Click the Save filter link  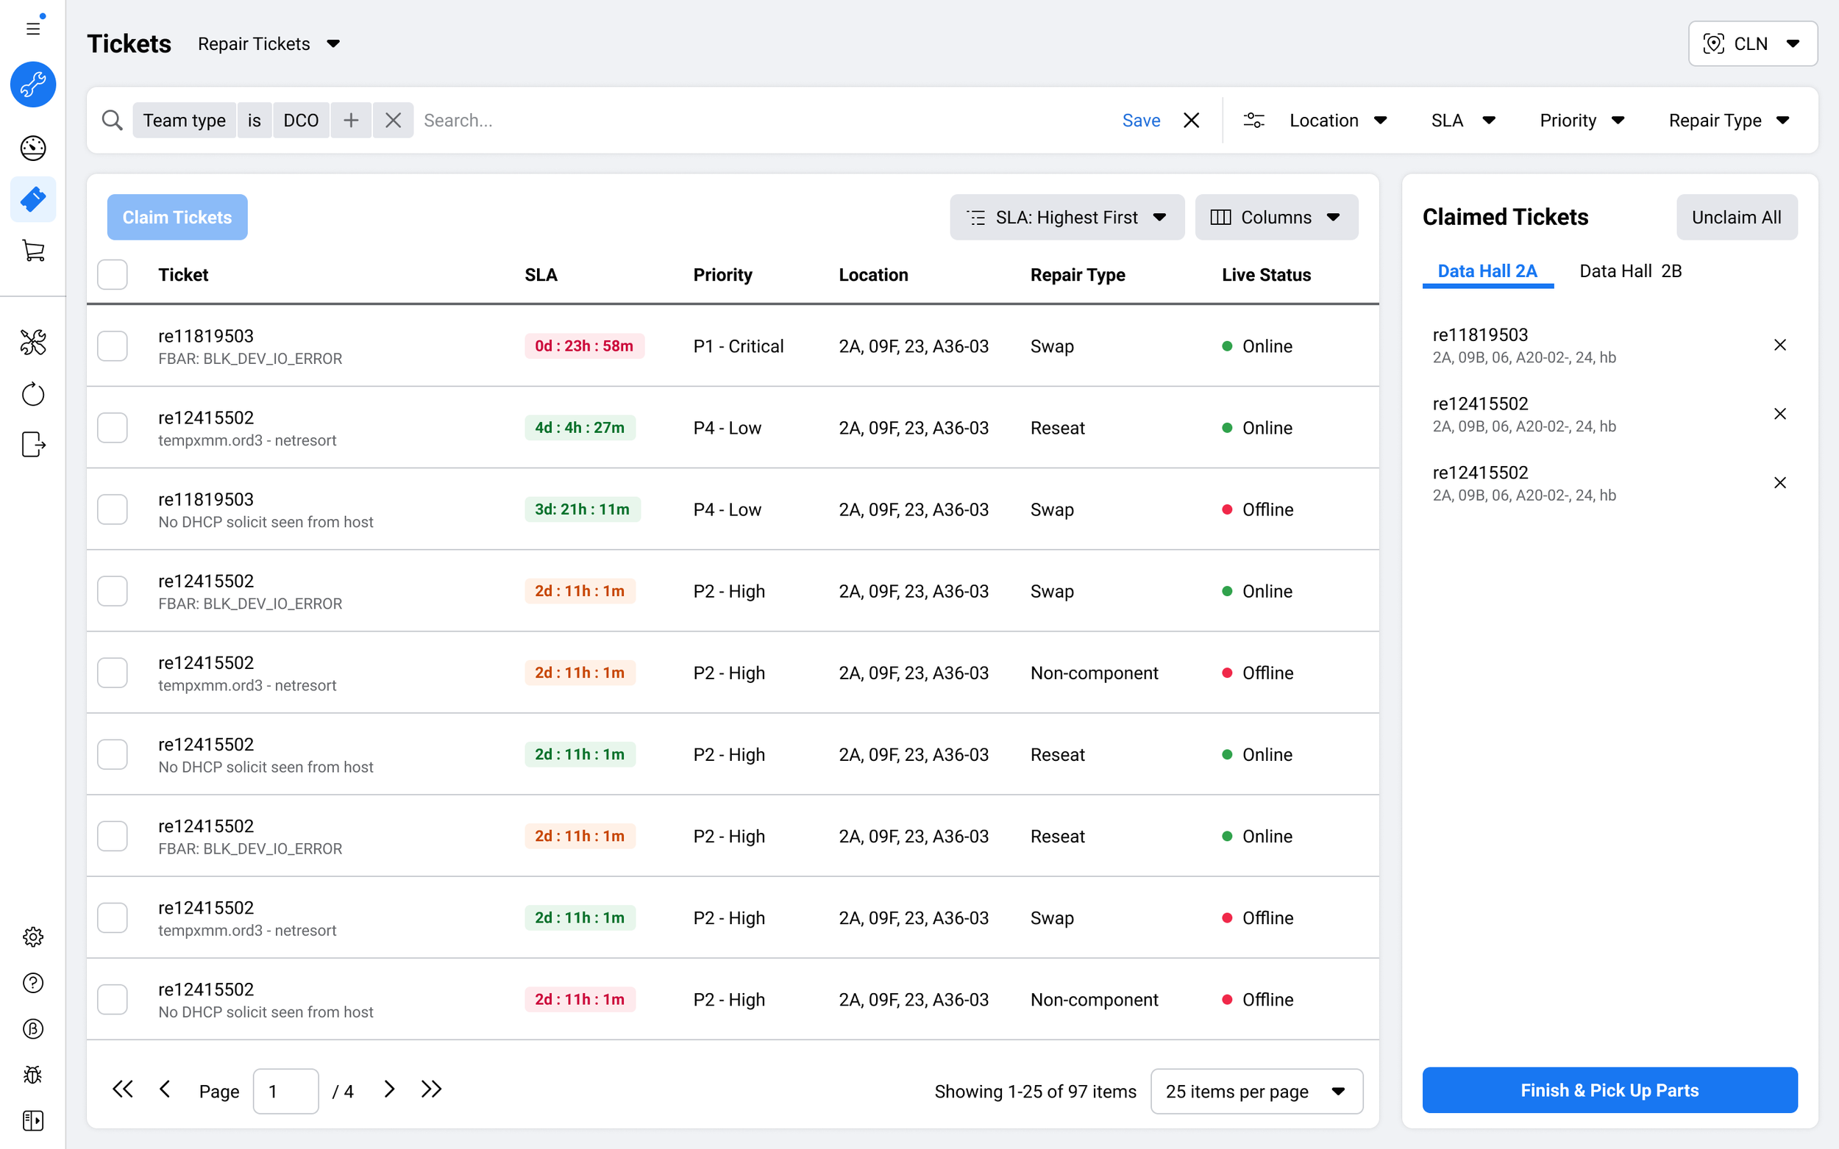tap(1140, 120)
